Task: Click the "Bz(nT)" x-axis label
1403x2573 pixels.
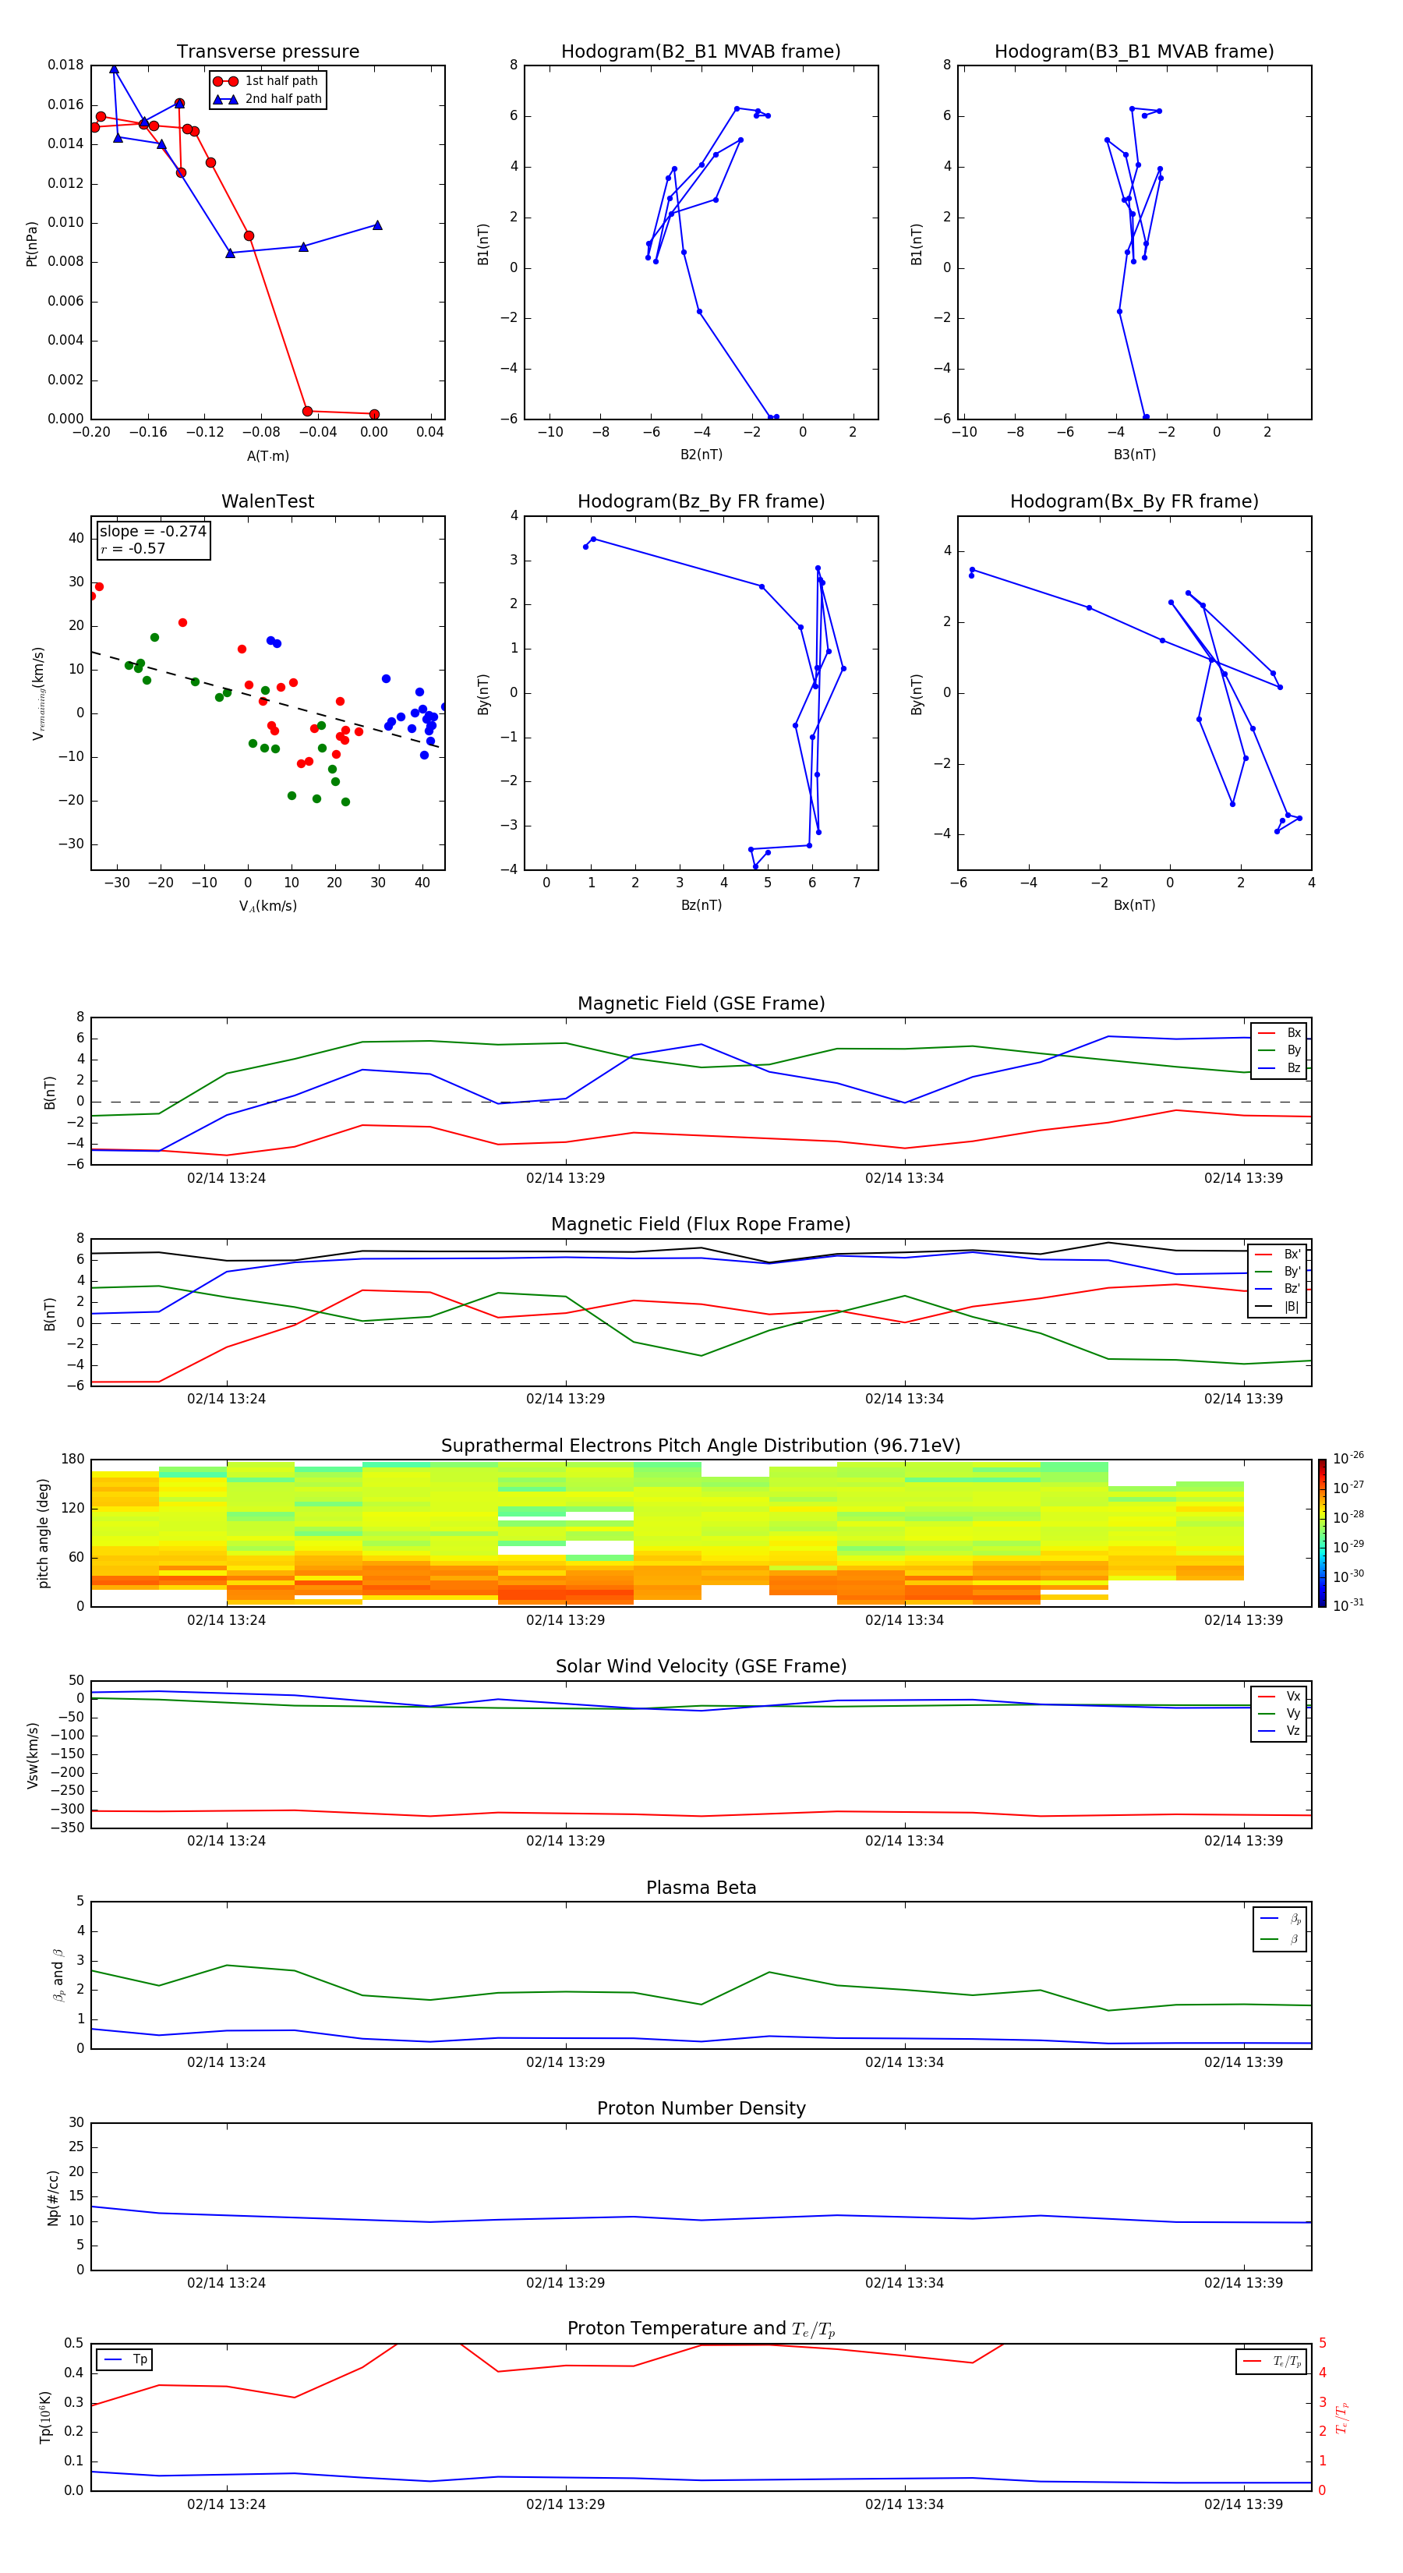Action: 701,905
